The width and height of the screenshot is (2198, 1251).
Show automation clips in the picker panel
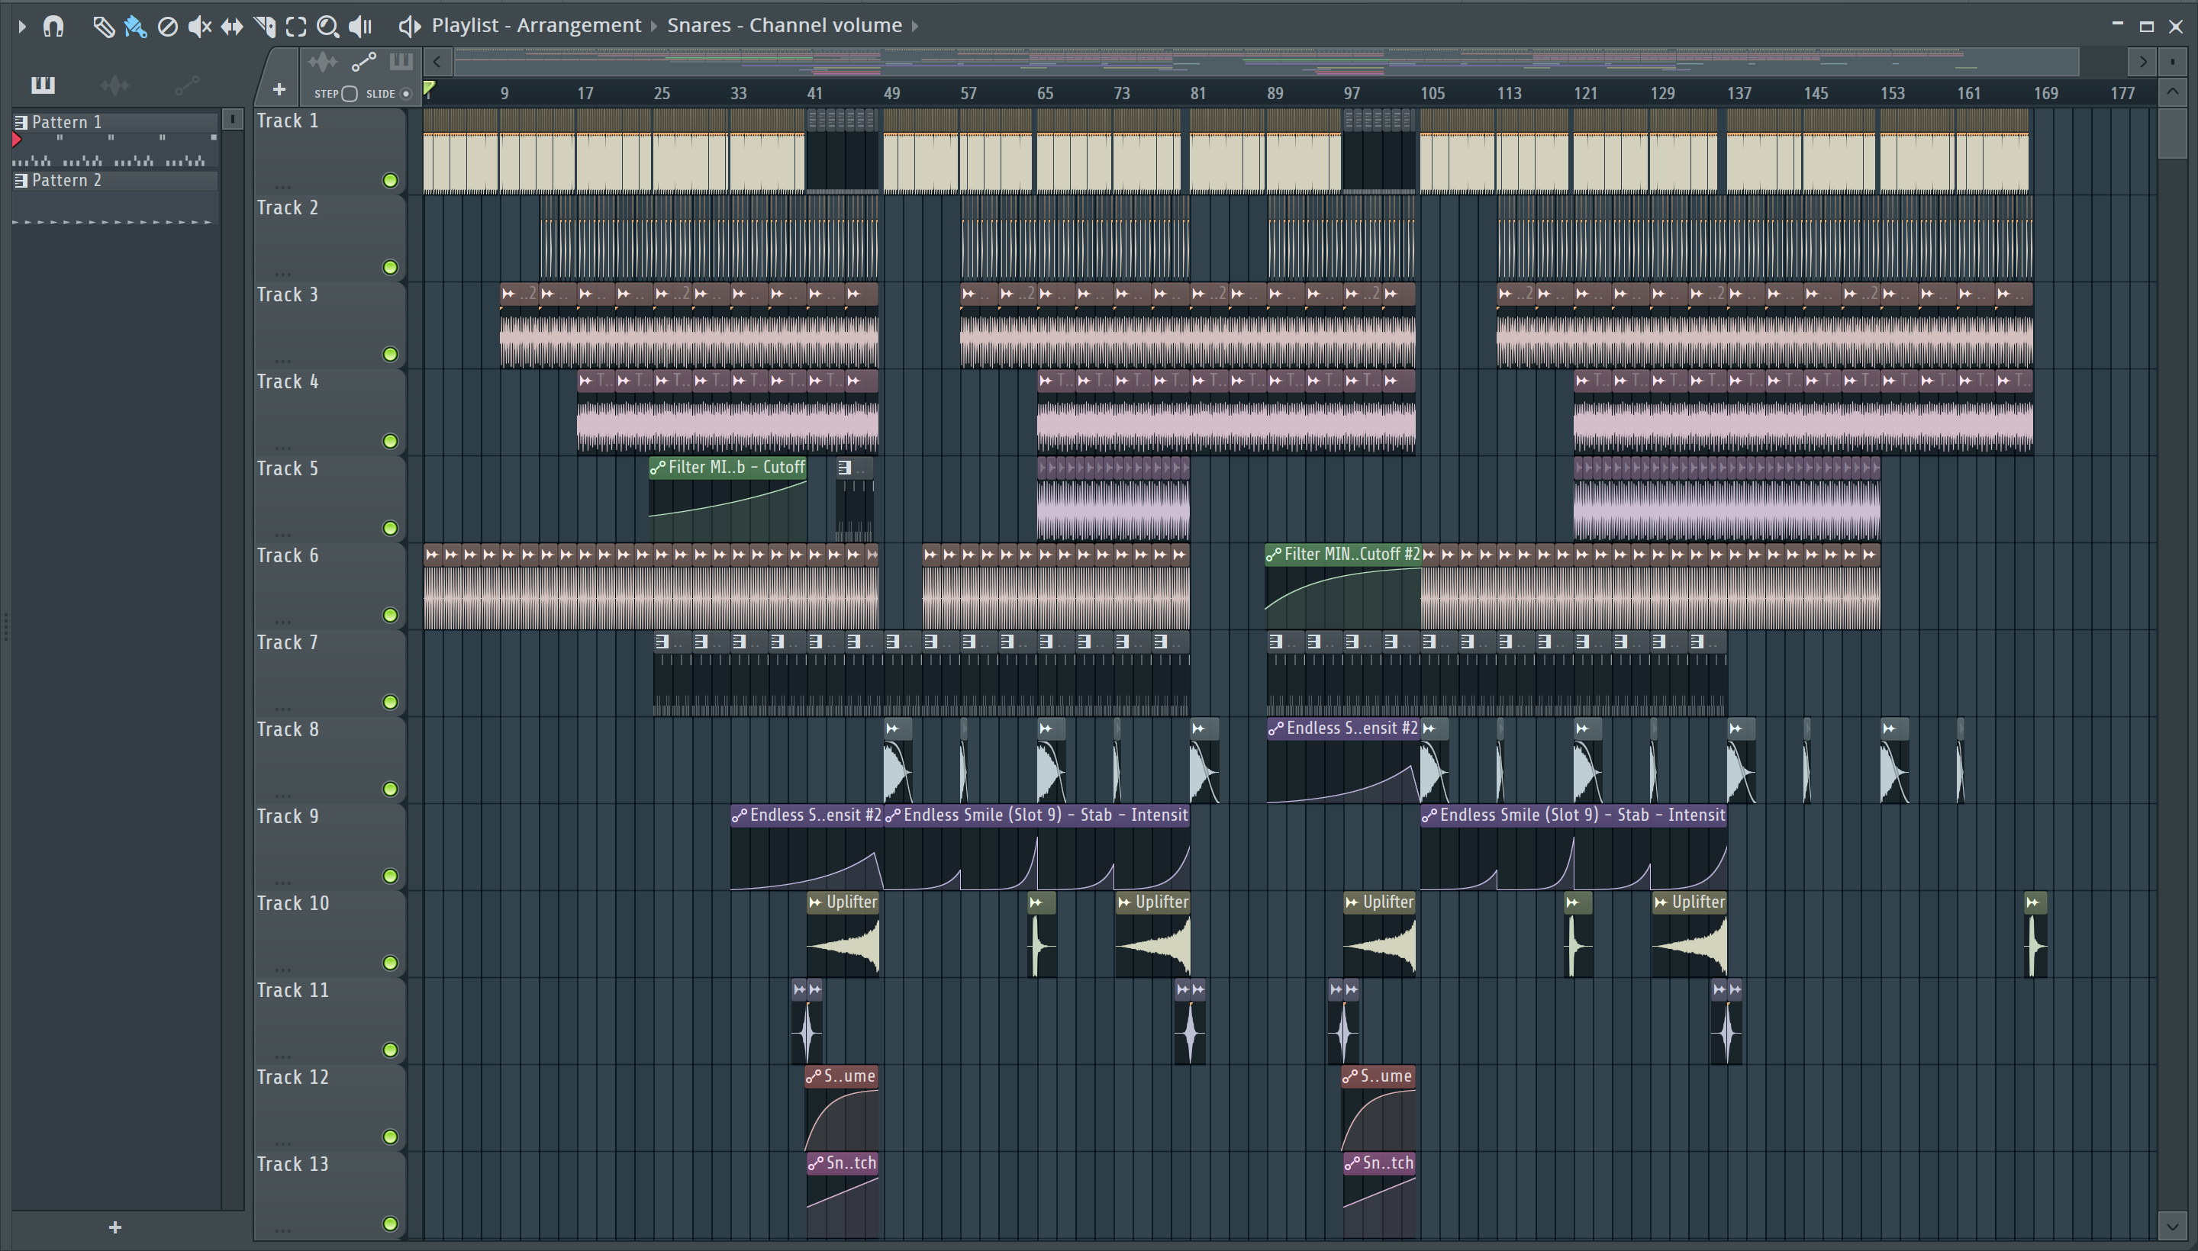[x=186, y=84]
